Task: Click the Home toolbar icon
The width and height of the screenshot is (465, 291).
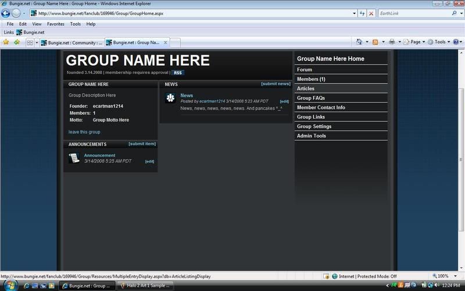Action: 359,42
